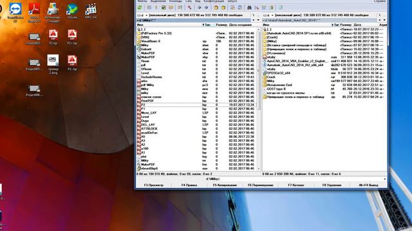Click the F8 Удаление button
This screenshot has height=231, width=412.
point(332,185)
